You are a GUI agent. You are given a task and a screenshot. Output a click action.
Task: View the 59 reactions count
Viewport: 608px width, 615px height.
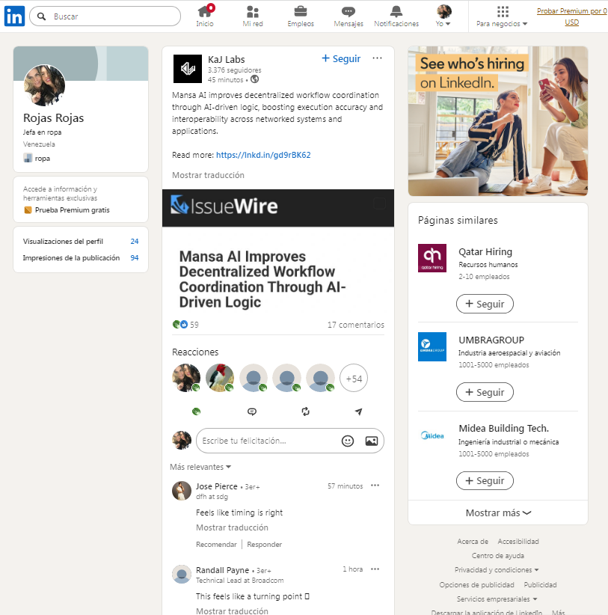tap(185, 325)
